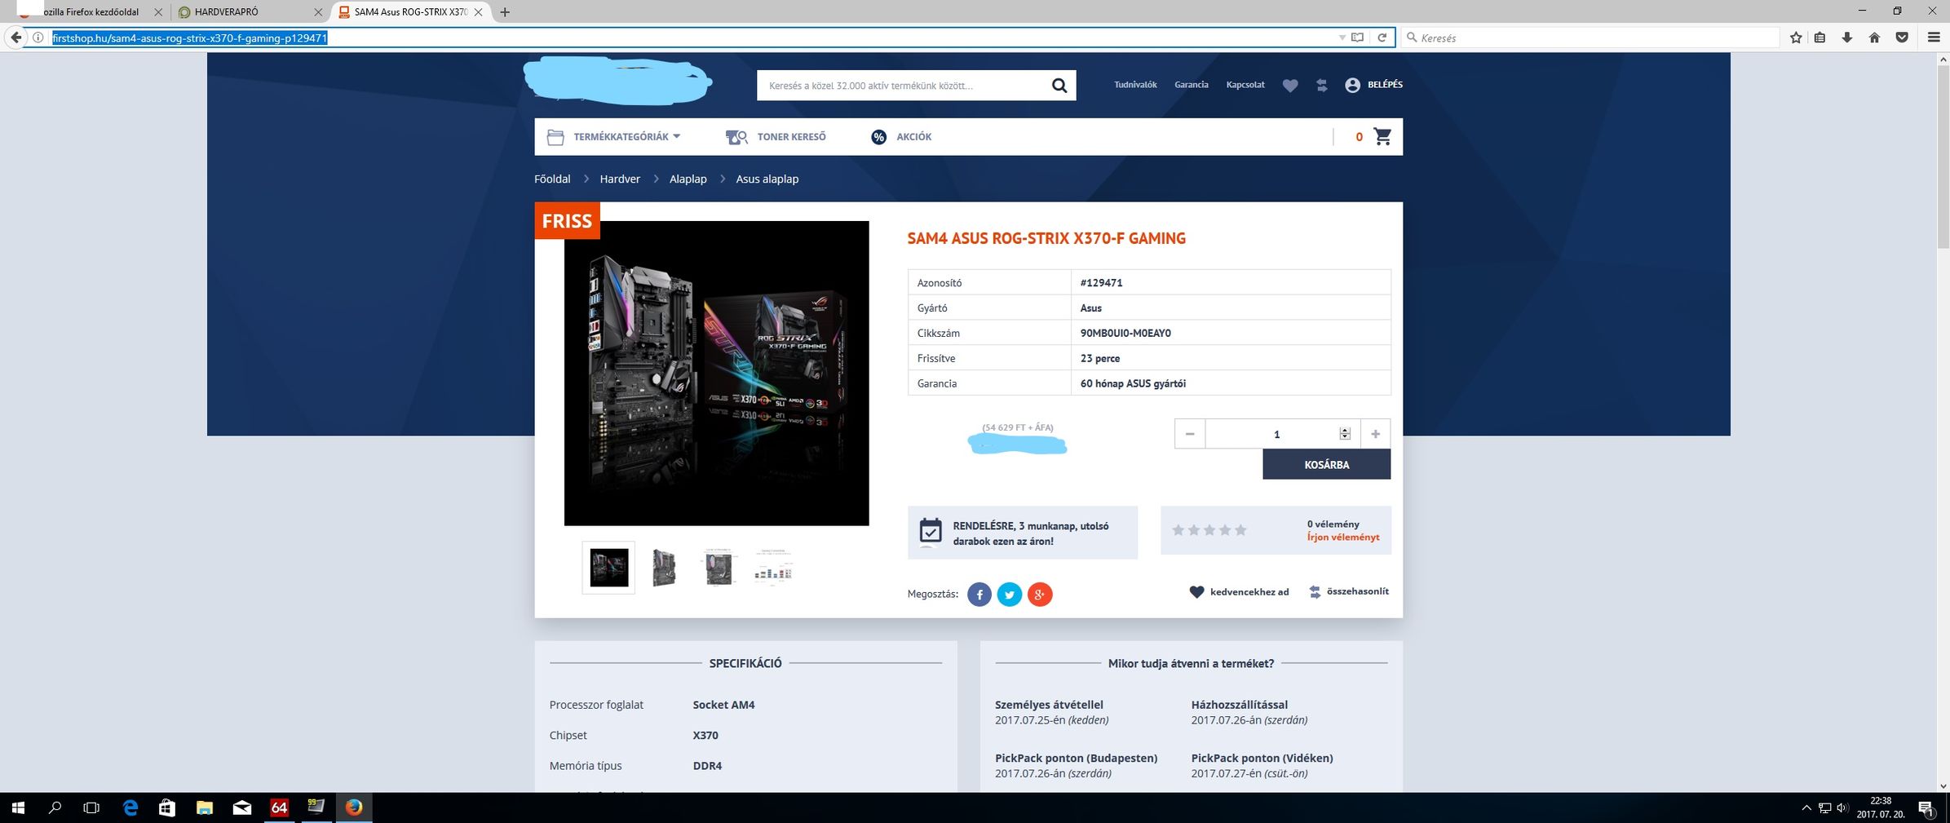This screenshot has height=823, width=1950.
Task: Open the Windows Start menu
Action: [x=18, y=808]
